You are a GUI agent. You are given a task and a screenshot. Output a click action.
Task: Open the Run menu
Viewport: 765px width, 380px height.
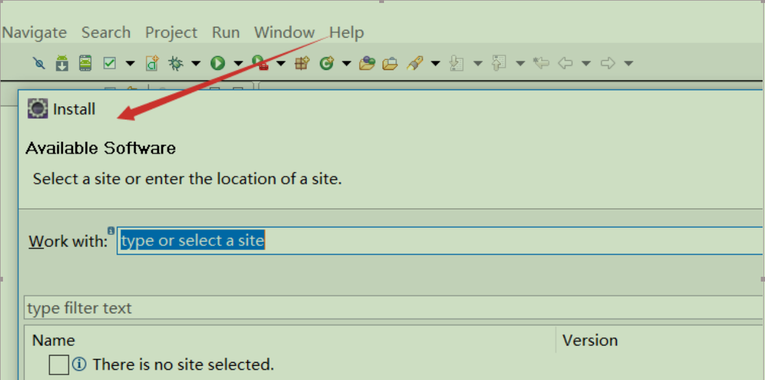226,32
